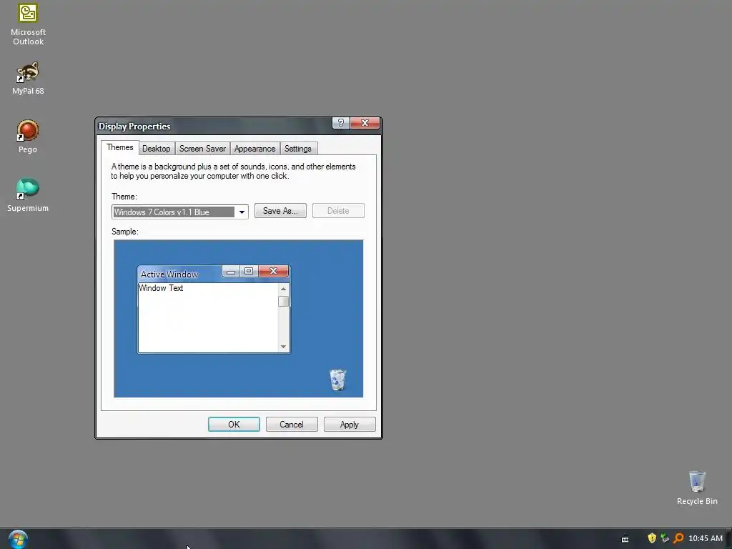Click the sample window's minimize button
The width and height of the screenshot is (732, 549).
pos(231,271)
